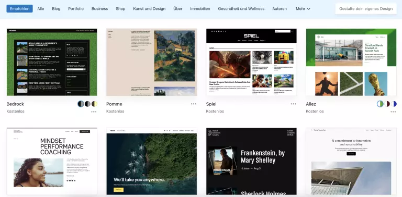Open the Pomme theme preview thumbnail
402x197 pixels.
151,62
